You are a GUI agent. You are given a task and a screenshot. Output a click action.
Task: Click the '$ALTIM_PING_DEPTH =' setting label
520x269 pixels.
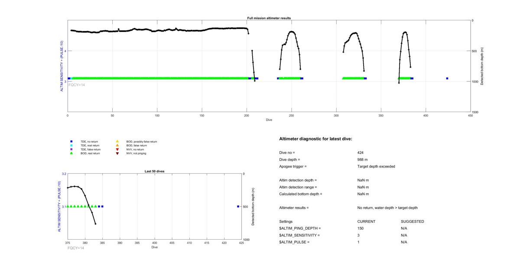tap(300, 228)
